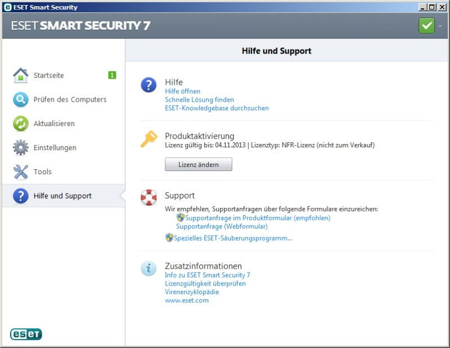Click the ESET logo in bottom corner

[26, 334]
